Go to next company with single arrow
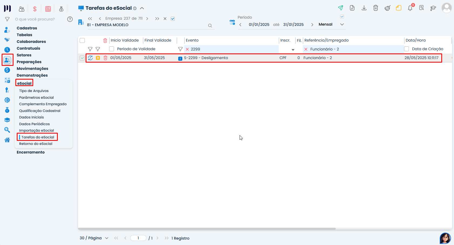This screenshot has width=454, height=245. [147, 19]
